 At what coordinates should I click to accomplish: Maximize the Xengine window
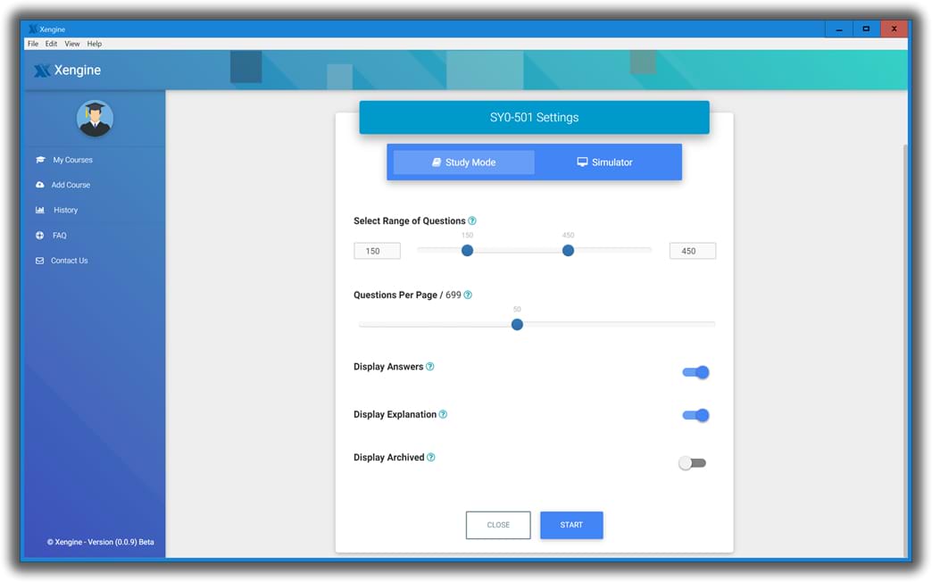pos(866,29)
